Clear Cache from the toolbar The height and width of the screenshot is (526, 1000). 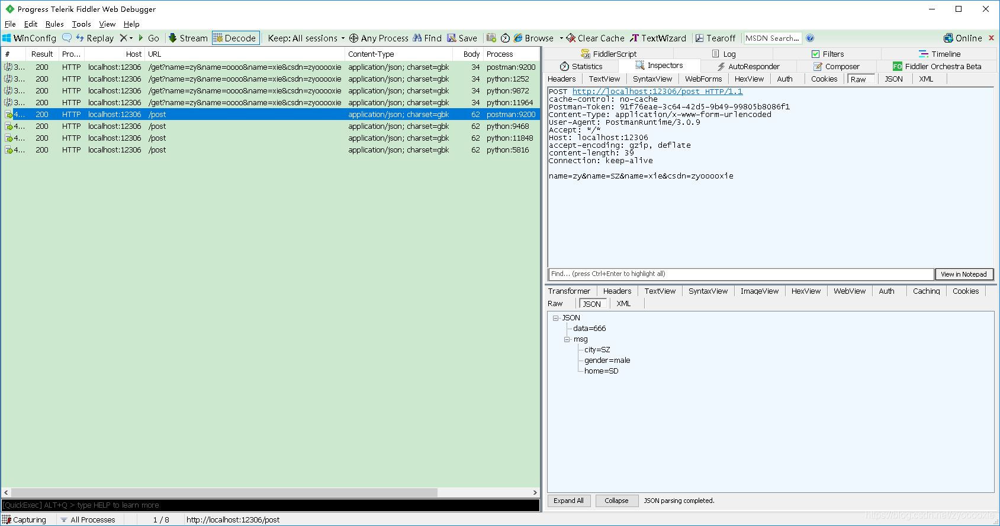coord(595,38)
